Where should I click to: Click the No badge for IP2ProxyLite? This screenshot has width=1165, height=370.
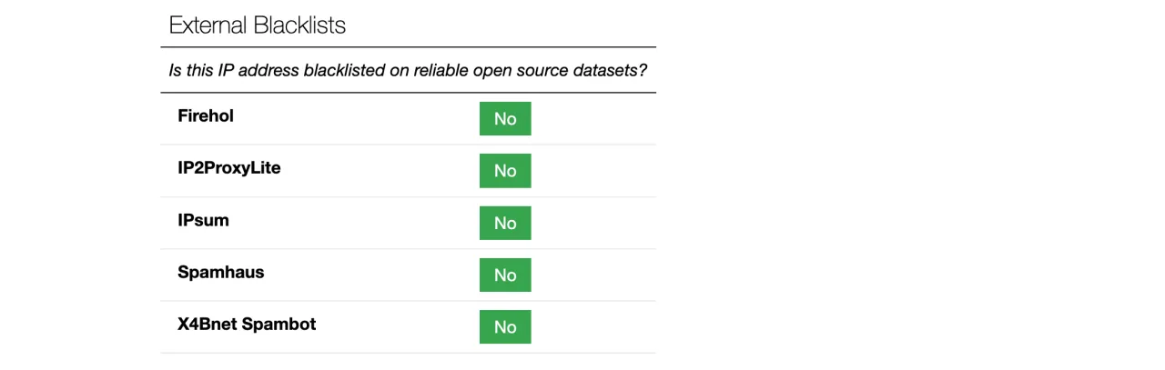[505, 171]
